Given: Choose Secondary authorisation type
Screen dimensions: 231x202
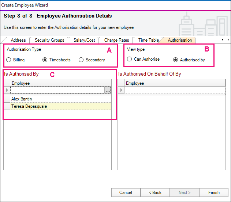Looking at the screenshot, I should click(81, 60).
